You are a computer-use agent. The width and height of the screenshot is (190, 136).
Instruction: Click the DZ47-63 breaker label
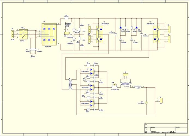click(x=22, y=41)
